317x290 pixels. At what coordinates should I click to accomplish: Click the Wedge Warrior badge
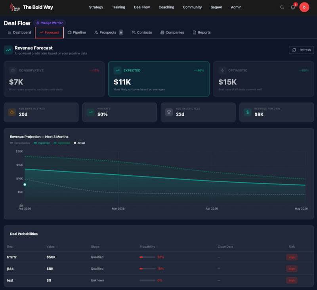pos(50,23)
